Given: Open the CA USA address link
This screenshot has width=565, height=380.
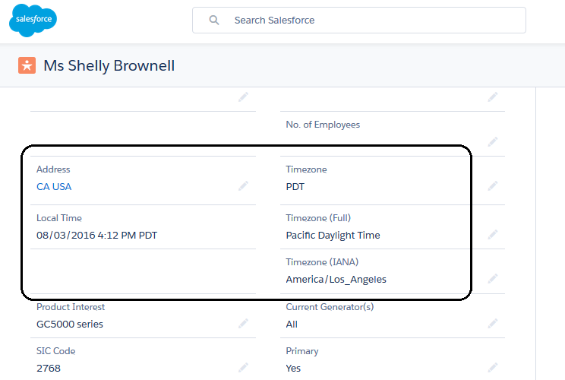Looking at the screenshot, I should tap(54, 186).
